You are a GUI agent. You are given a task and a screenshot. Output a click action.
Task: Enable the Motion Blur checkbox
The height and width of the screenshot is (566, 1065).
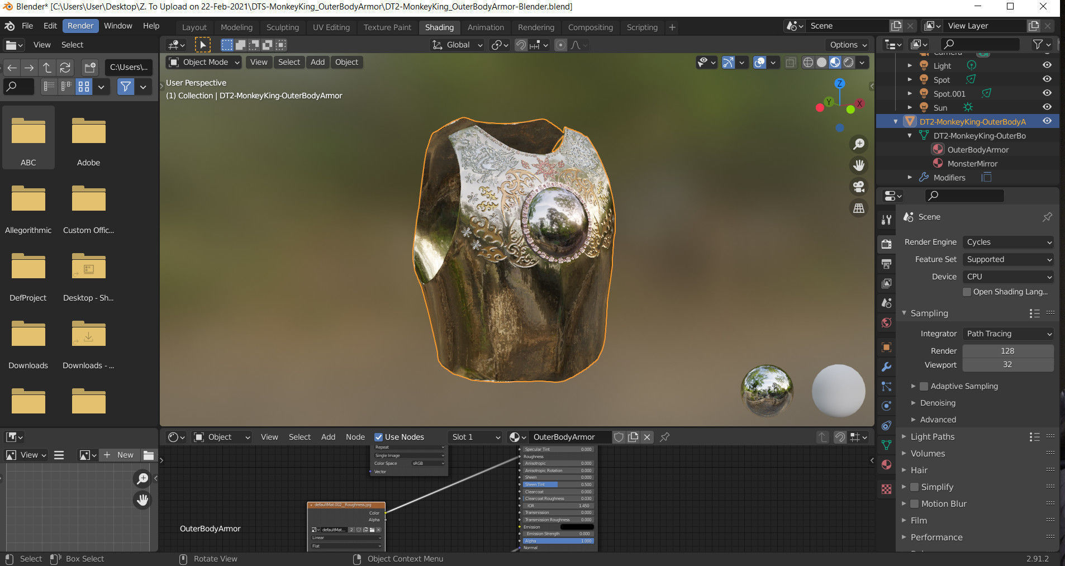tap(914, 503)
